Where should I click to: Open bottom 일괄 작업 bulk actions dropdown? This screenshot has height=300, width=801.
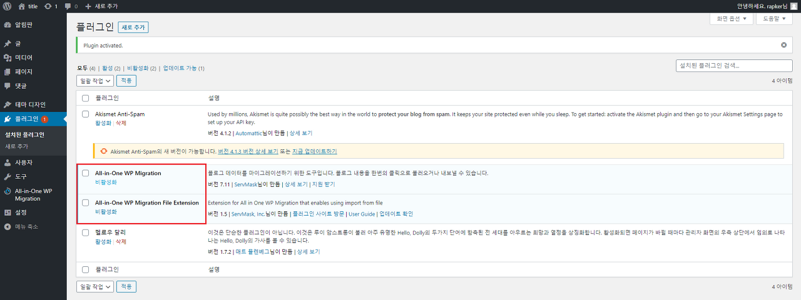point(94,286)
